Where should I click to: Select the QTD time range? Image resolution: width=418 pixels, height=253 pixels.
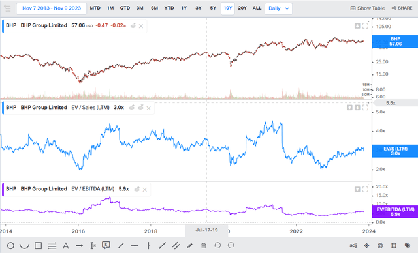(x=125, y=8)
